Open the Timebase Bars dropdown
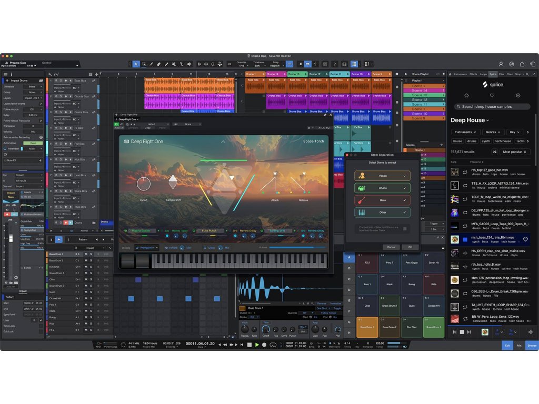The image size is (539, 404). [x=258, y=66]
